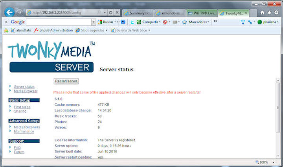Click the page scrollbar up arrow
This screenshot has width=283, height=167.
pos(278,80)
